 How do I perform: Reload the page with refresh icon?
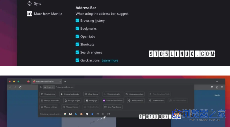click(20, 87)
